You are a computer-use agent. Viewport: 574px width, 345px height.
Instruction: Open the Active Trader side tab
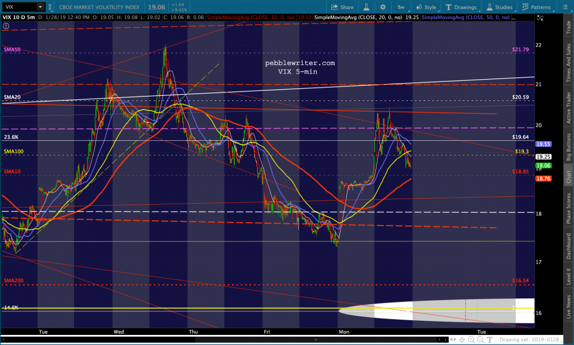(x=568, y=107)
